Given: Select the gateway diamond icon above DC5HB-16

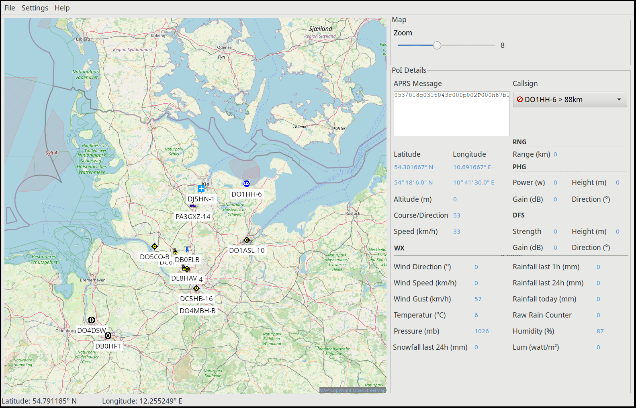Looking at the screenshot, I should [x=196, y=288].
